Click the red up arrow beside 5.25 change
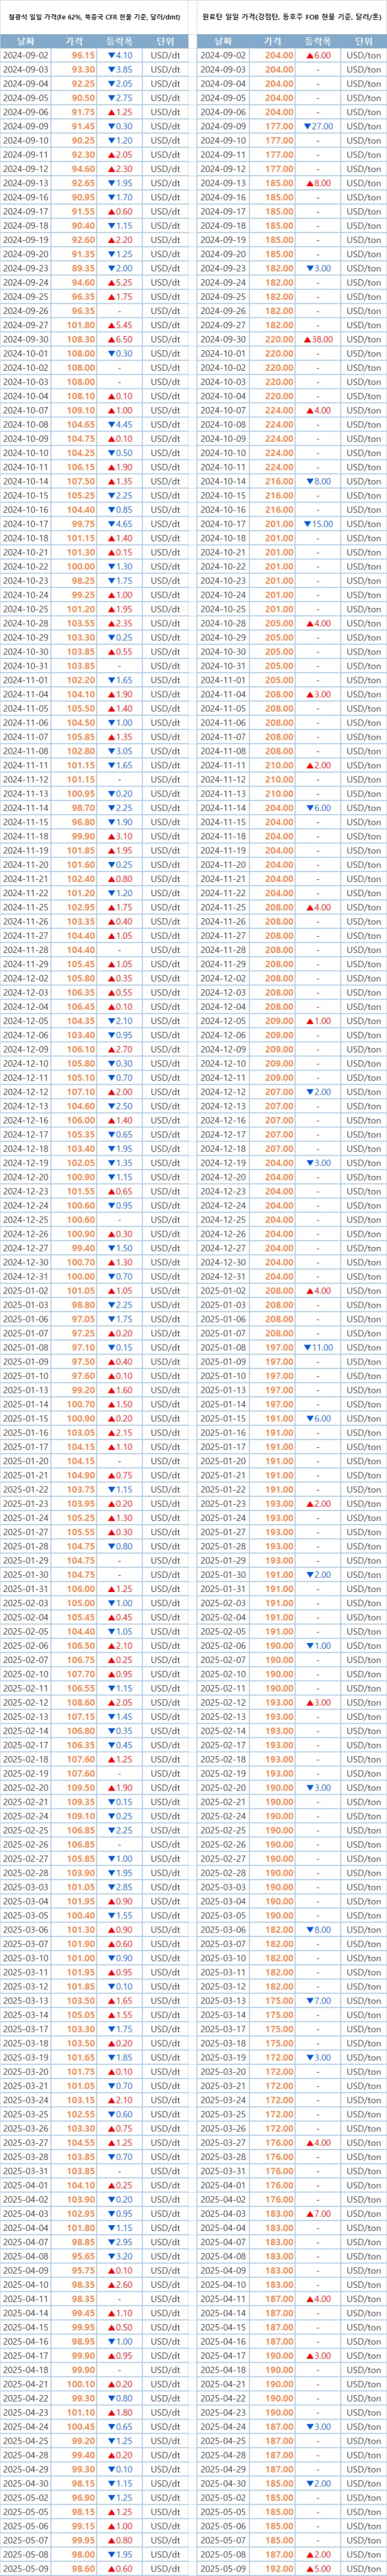Image resolution: width=387 pixels, height=2576 pixels. [x=110, y=282]
